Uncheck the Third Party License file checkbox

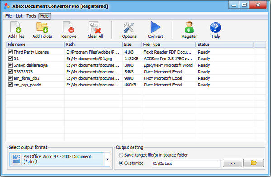coord(10,52)
